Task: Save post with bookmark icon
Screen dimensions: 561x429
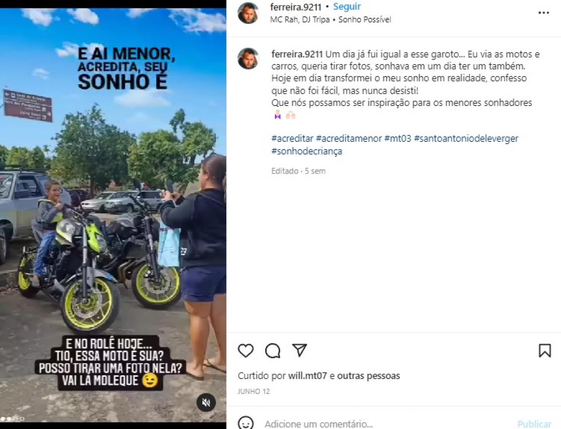Action: (x=545, y=351)
